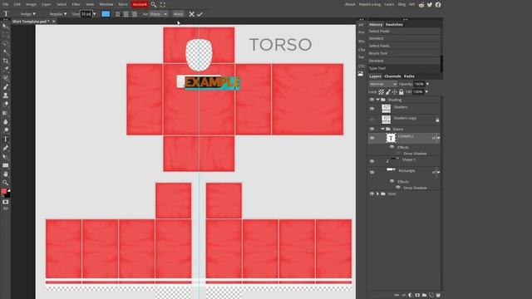Select the Crop tool

click(6, 61)
